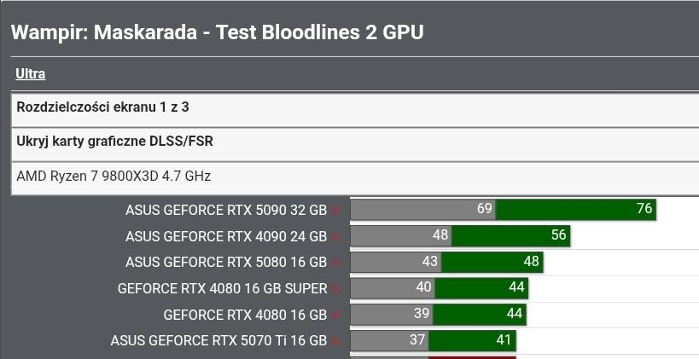Click RTX 5090 gray minimum FPS bar (69)

coord(422,209)
